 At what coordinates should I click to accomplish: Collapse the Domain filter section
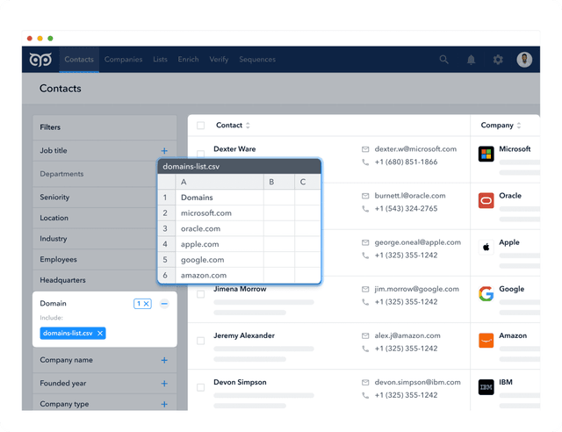pos(164,304)
